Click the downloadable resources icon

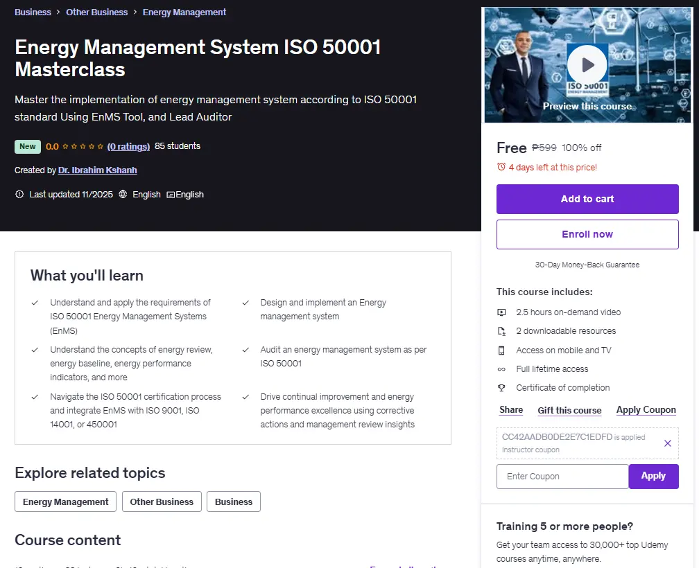(x=501, y=331)
